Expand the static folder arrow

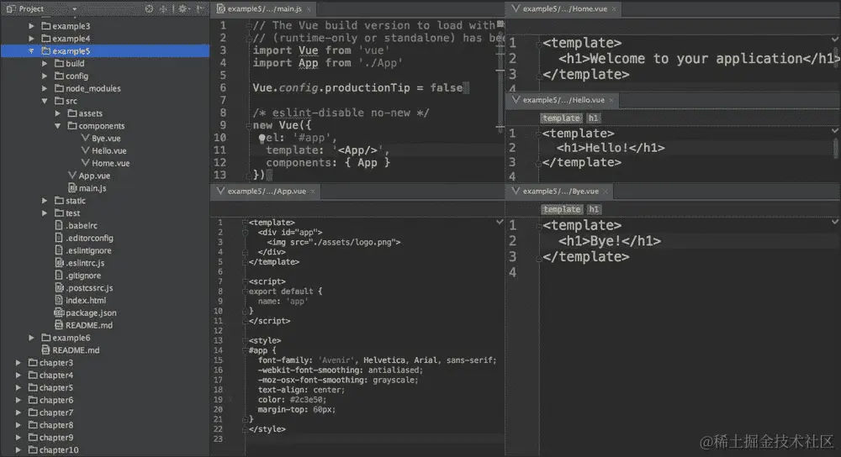click(45, 201)
